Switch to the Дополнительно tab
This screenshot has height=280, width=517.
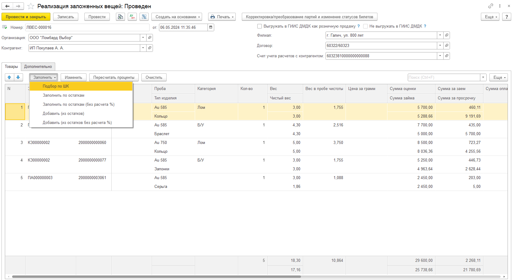[x=38, y=66]
